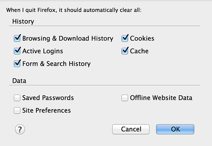Click the 'Saved Passwords' label text
The image size is (212, 146).
click(x=48, y=98)
